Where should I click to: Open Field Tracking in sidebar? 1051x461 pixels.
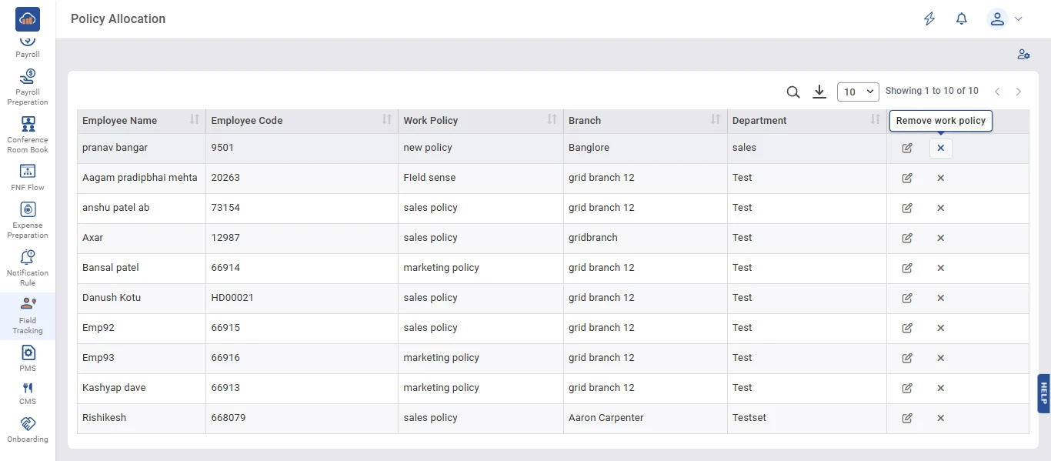tap(28, 316)
